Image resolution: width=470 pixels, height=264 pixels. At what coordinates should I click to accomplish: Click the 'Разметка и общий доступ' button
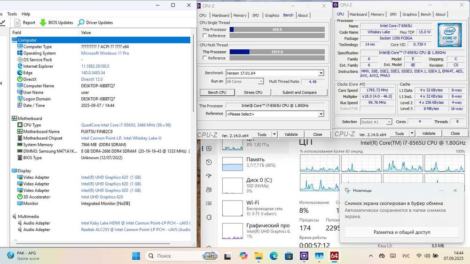coord(402,232)
